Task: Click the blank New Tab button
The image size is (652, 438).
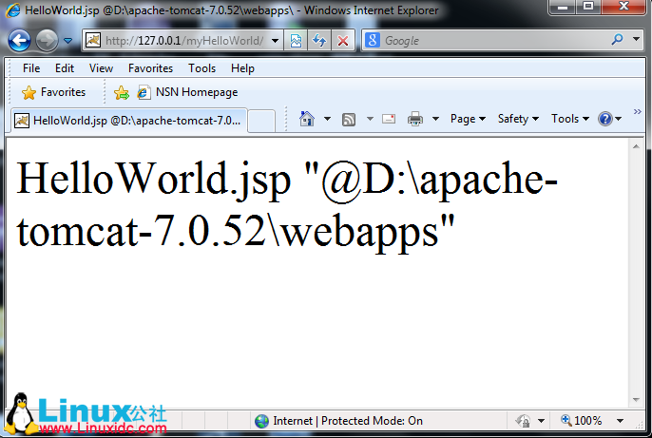Action: (261, 121)
